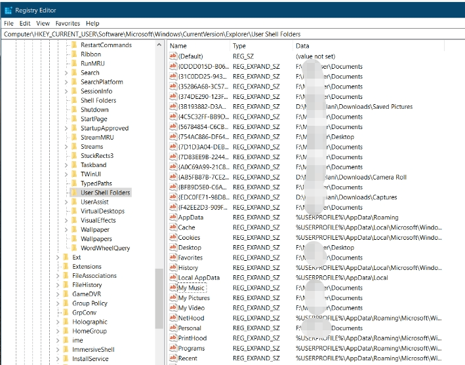Expand the StartupApproved key
The image size is (465, 365).
[66, 128]
